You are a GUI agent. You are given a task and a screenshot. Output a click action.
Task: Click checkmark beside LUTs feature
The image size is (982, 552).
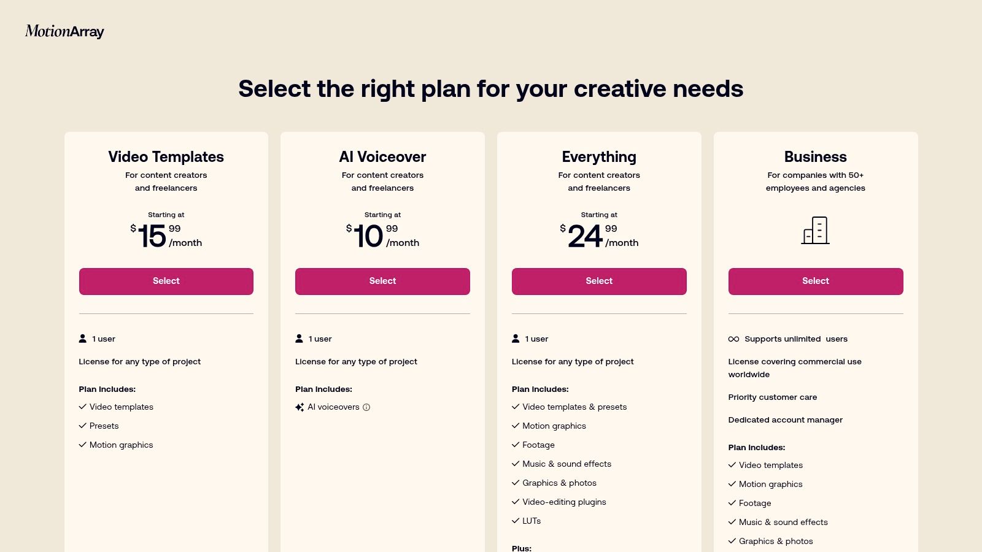tap(516, 521)
